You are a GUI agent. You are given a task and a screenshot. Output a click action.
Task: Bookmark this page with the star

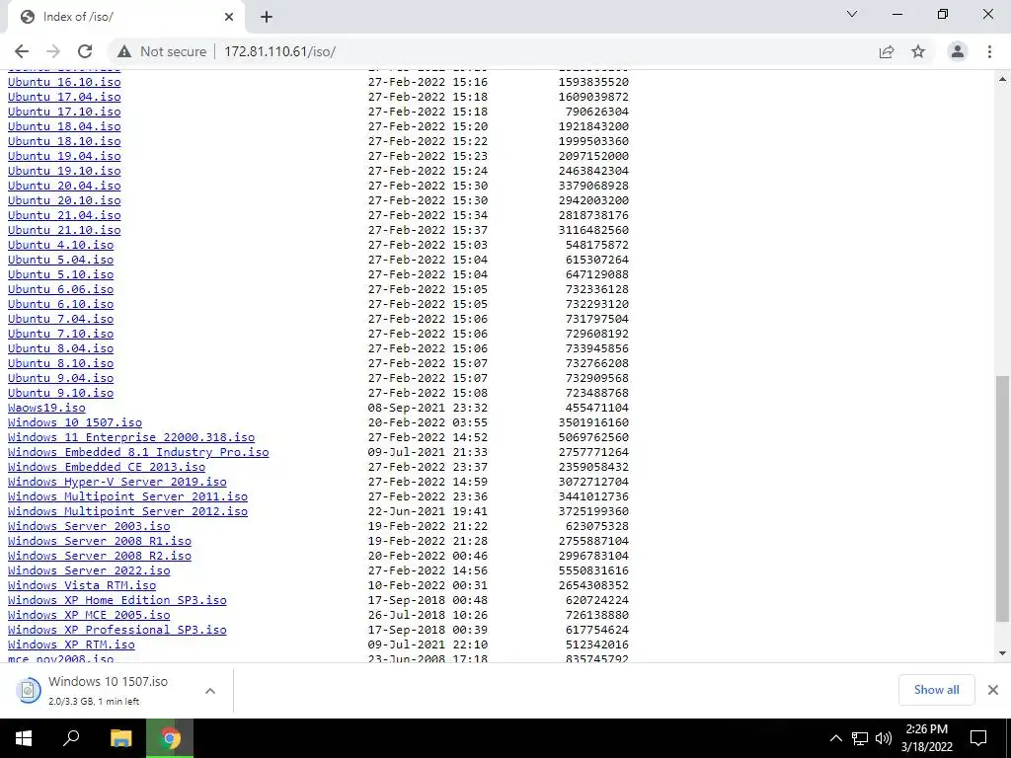tap(918, 51)
